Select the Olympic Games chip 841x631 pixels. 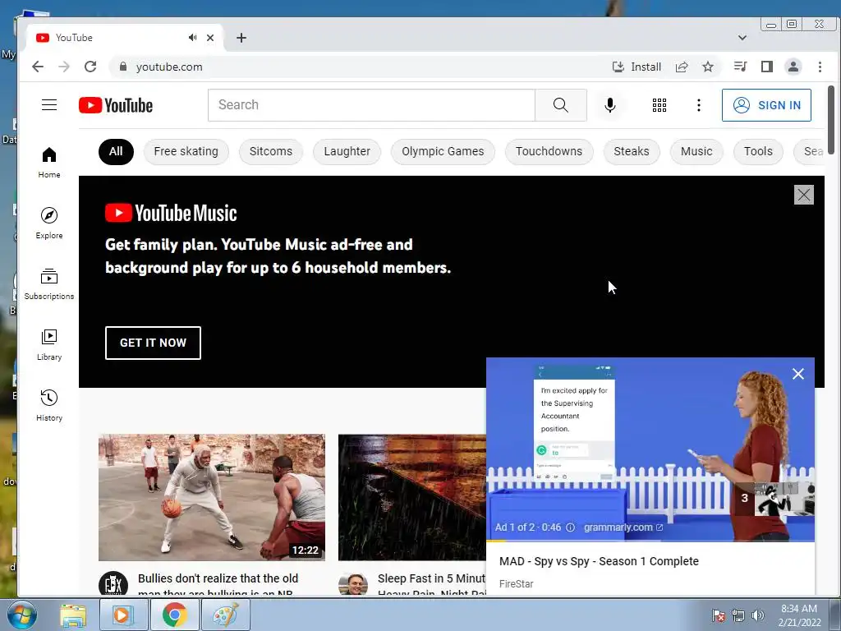pyautogui.click(x=443, y=151)
